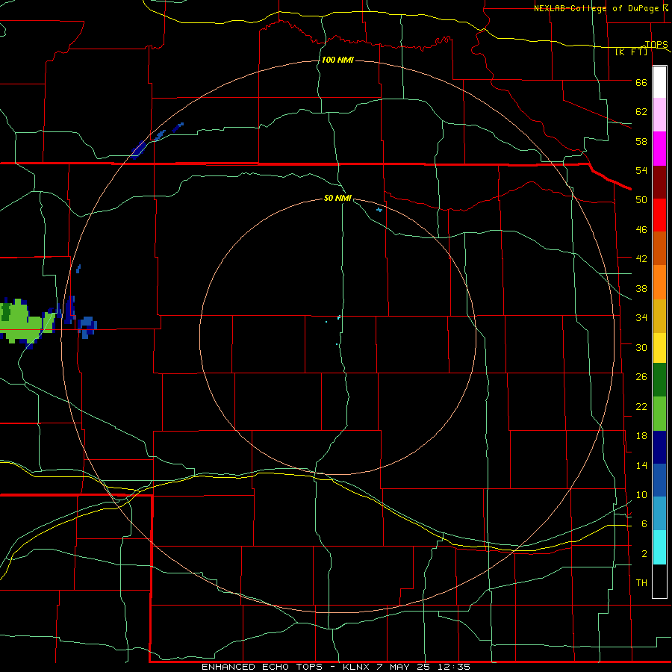672x672 pixels.
Task: Click the legend value "66"
Action: pos(641,83)
